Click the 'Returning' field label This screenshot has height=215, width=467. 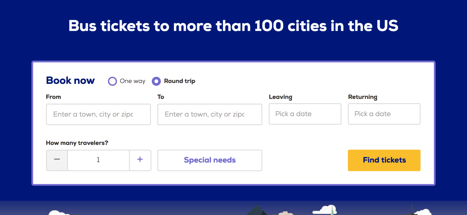point(363,97)
